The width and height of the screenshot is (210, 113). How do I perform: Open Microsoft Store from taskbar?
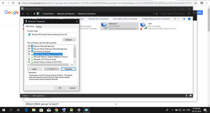click(41, 110)
